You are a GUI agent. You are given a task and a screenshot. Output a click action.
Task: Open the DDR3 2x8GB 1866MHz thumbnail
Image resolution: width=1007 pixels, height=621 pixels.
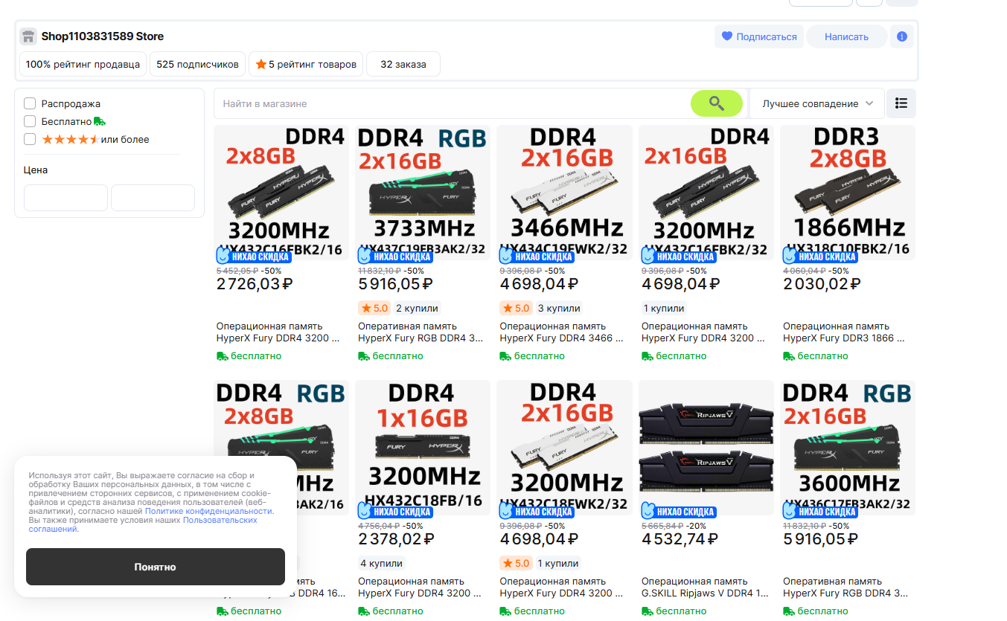click(x=848, y=193)
